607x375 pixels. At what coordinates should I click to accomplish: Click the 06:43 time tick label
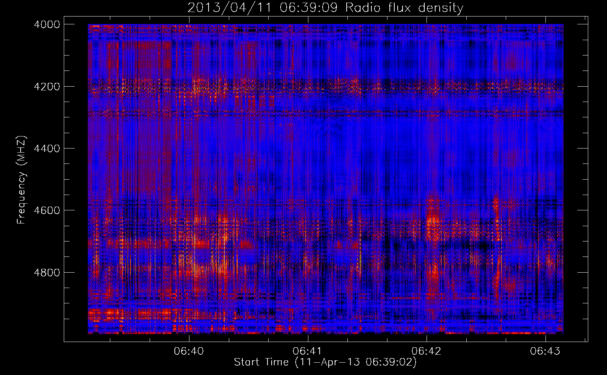pyautogui.click(x=545, y=351)
